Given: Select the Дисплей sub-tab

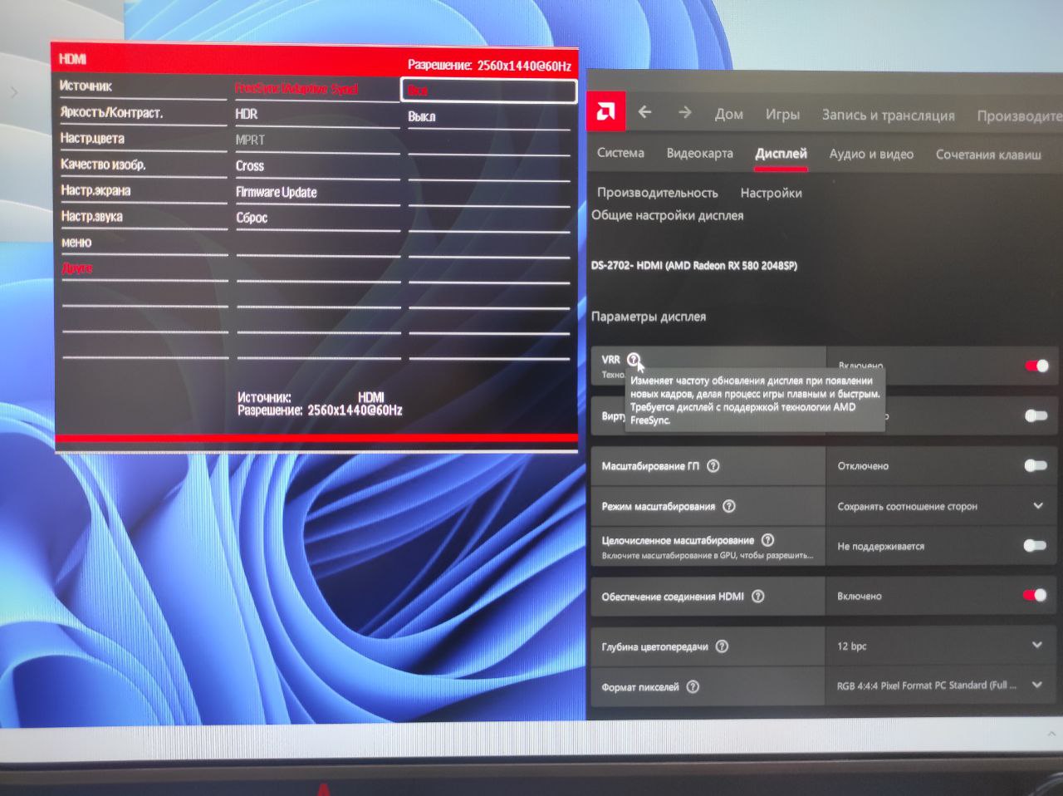Looking at the screenshot, I should (781, 154).
